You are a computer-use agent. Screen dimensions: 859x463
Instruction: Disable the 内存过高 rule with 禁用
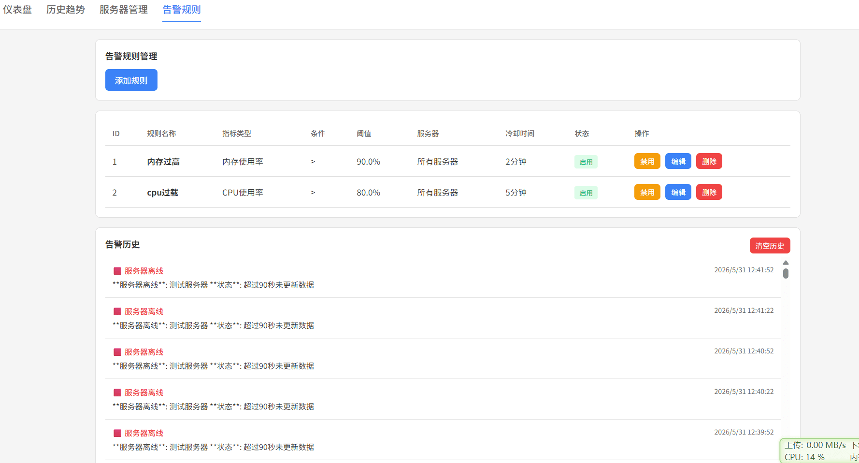(647, 161)
